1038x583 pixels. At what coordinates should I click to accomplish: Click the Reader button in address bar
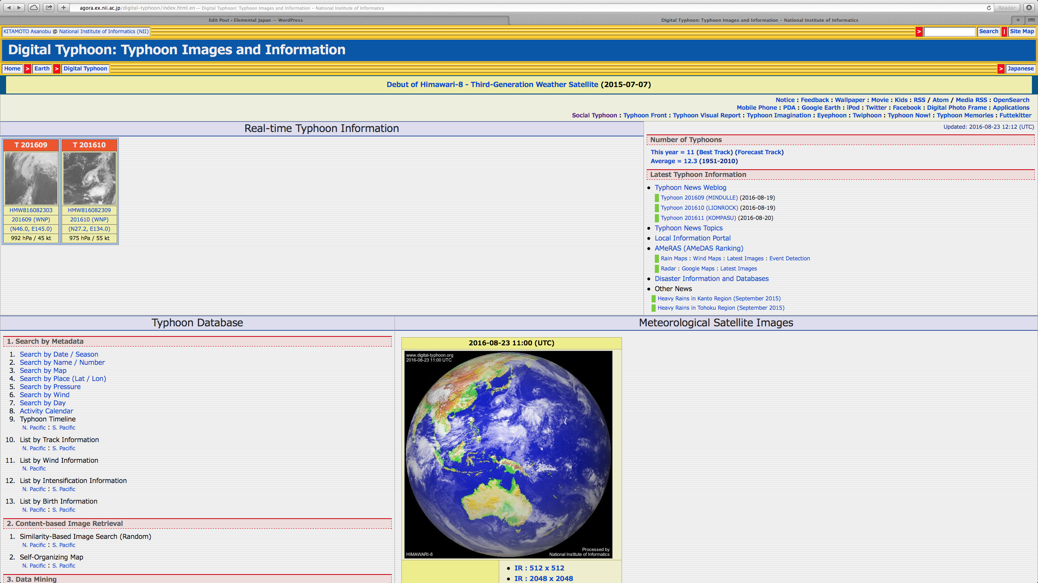coord(1007,8)
